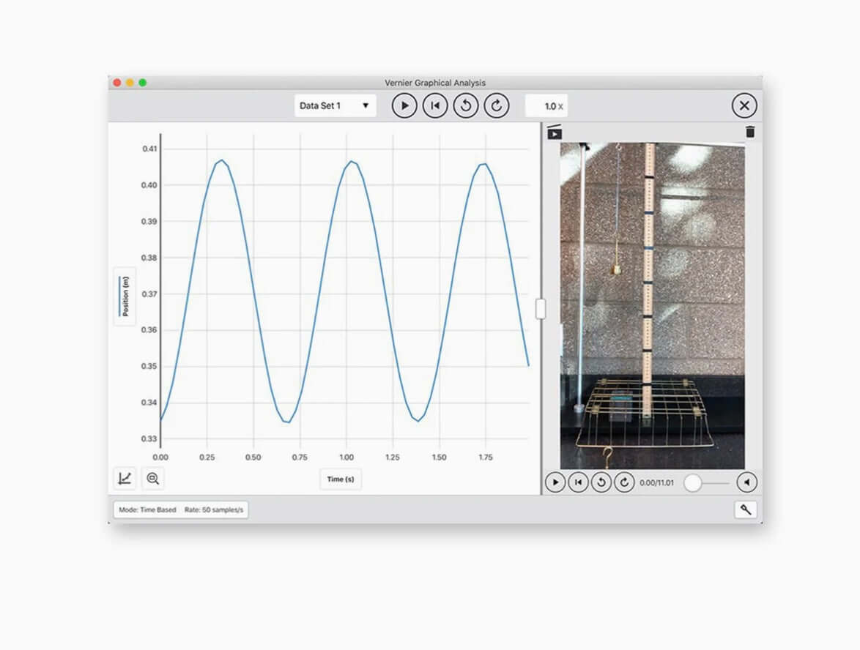Jump to start using the top toolbar button
The height and width of the screenshot is (650, 860).
tap(435, 106)
